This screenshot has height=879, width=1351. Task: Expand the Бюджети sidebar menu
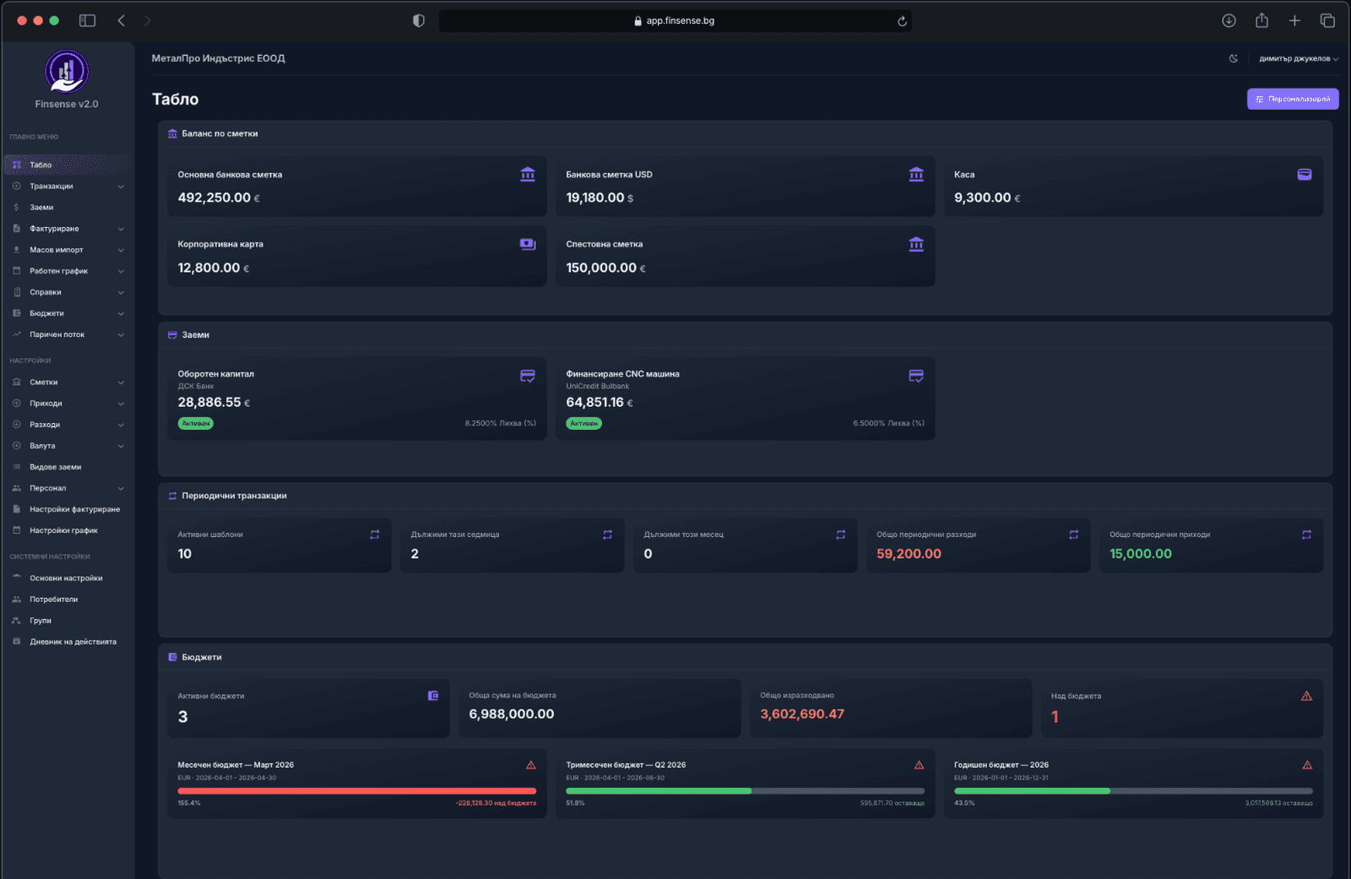pos(68,313)
